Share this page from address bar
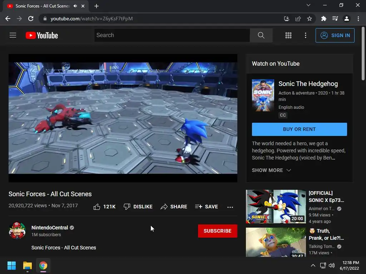The width and height of the screenshot is (366, 274). coord(298,19)
